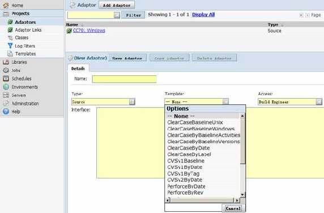
Task: Click the Filter button
Action: point(133,15)
